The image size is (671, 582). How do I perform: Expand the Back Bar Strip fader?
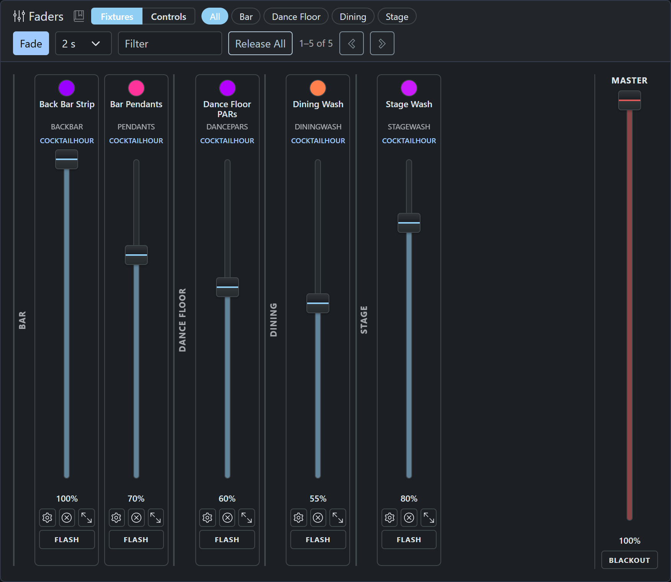[x=87, y=518]
